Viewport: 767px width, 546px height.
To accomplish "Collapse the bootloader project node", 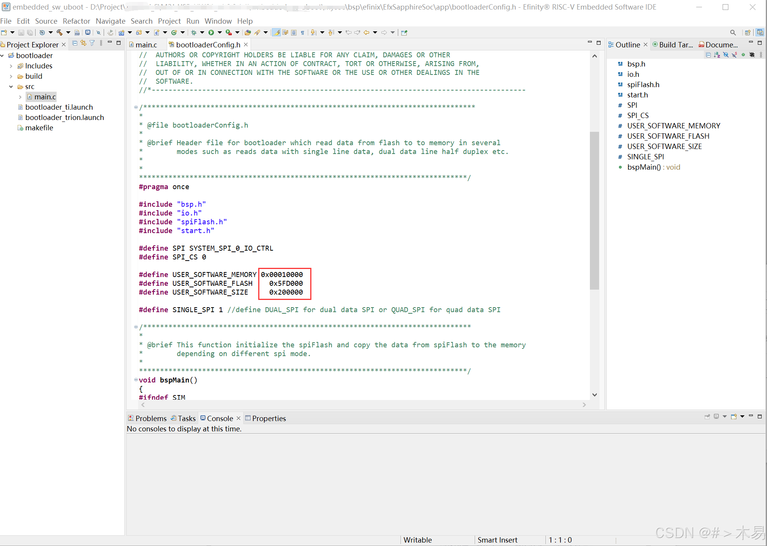I will point(2,56).
